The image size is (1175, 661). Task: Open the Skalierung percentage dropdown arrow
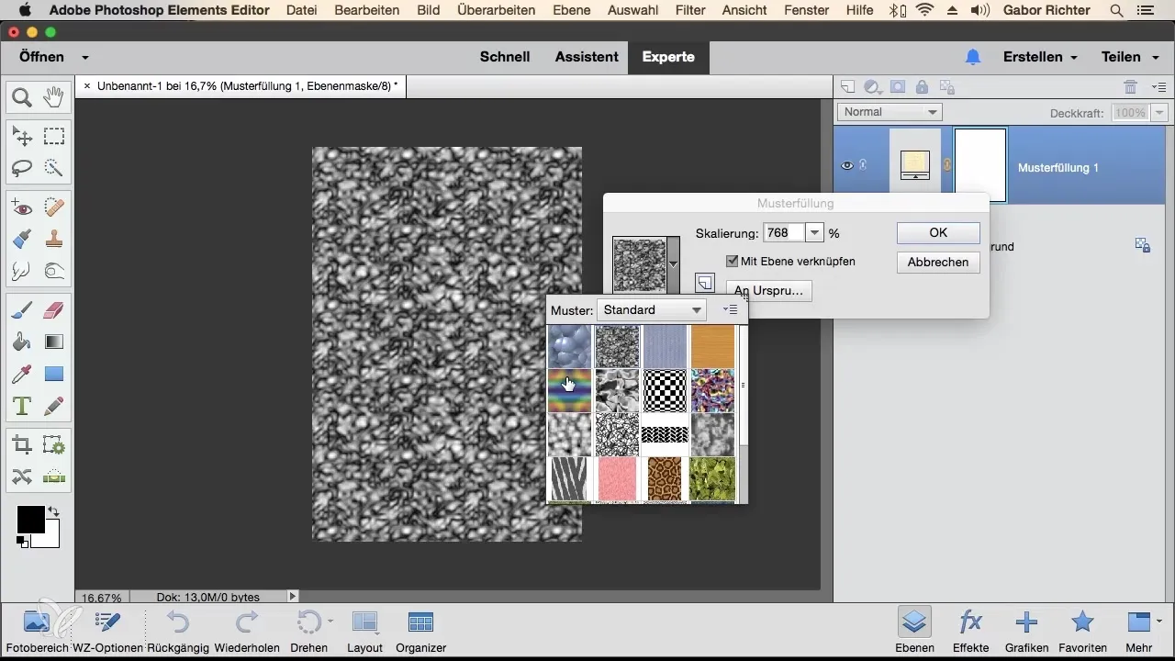[x=814, y=233]
